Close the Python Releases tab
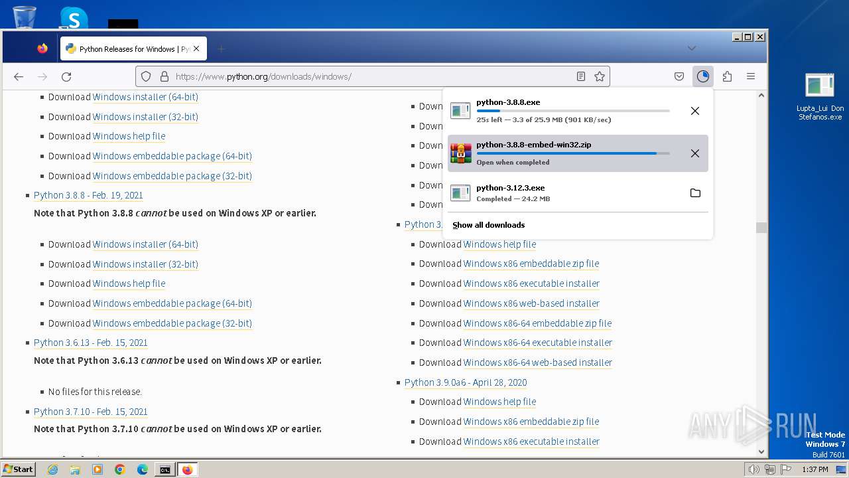Screen dimensions: 849x478 pyautogui.click(x=196, y=48)
